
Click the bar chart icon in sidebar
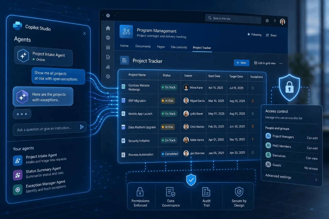108,67
